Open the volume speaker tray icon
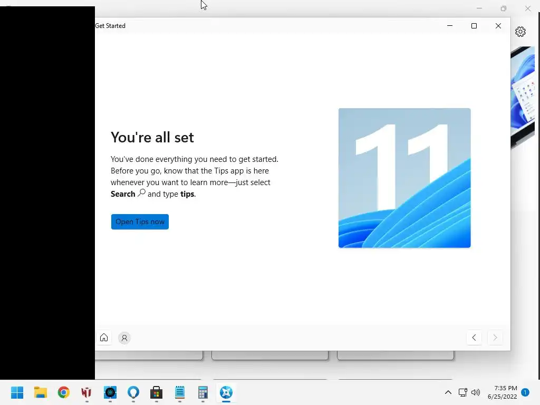This screenshot has width=540, height=405. [476, 392]
